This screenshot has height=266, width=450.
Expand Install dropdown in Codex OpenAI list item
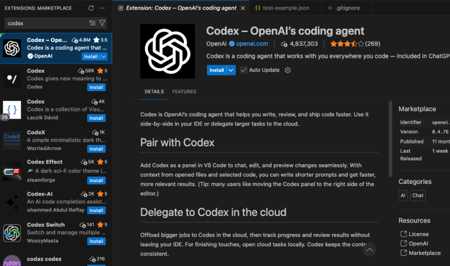point(103,56)
